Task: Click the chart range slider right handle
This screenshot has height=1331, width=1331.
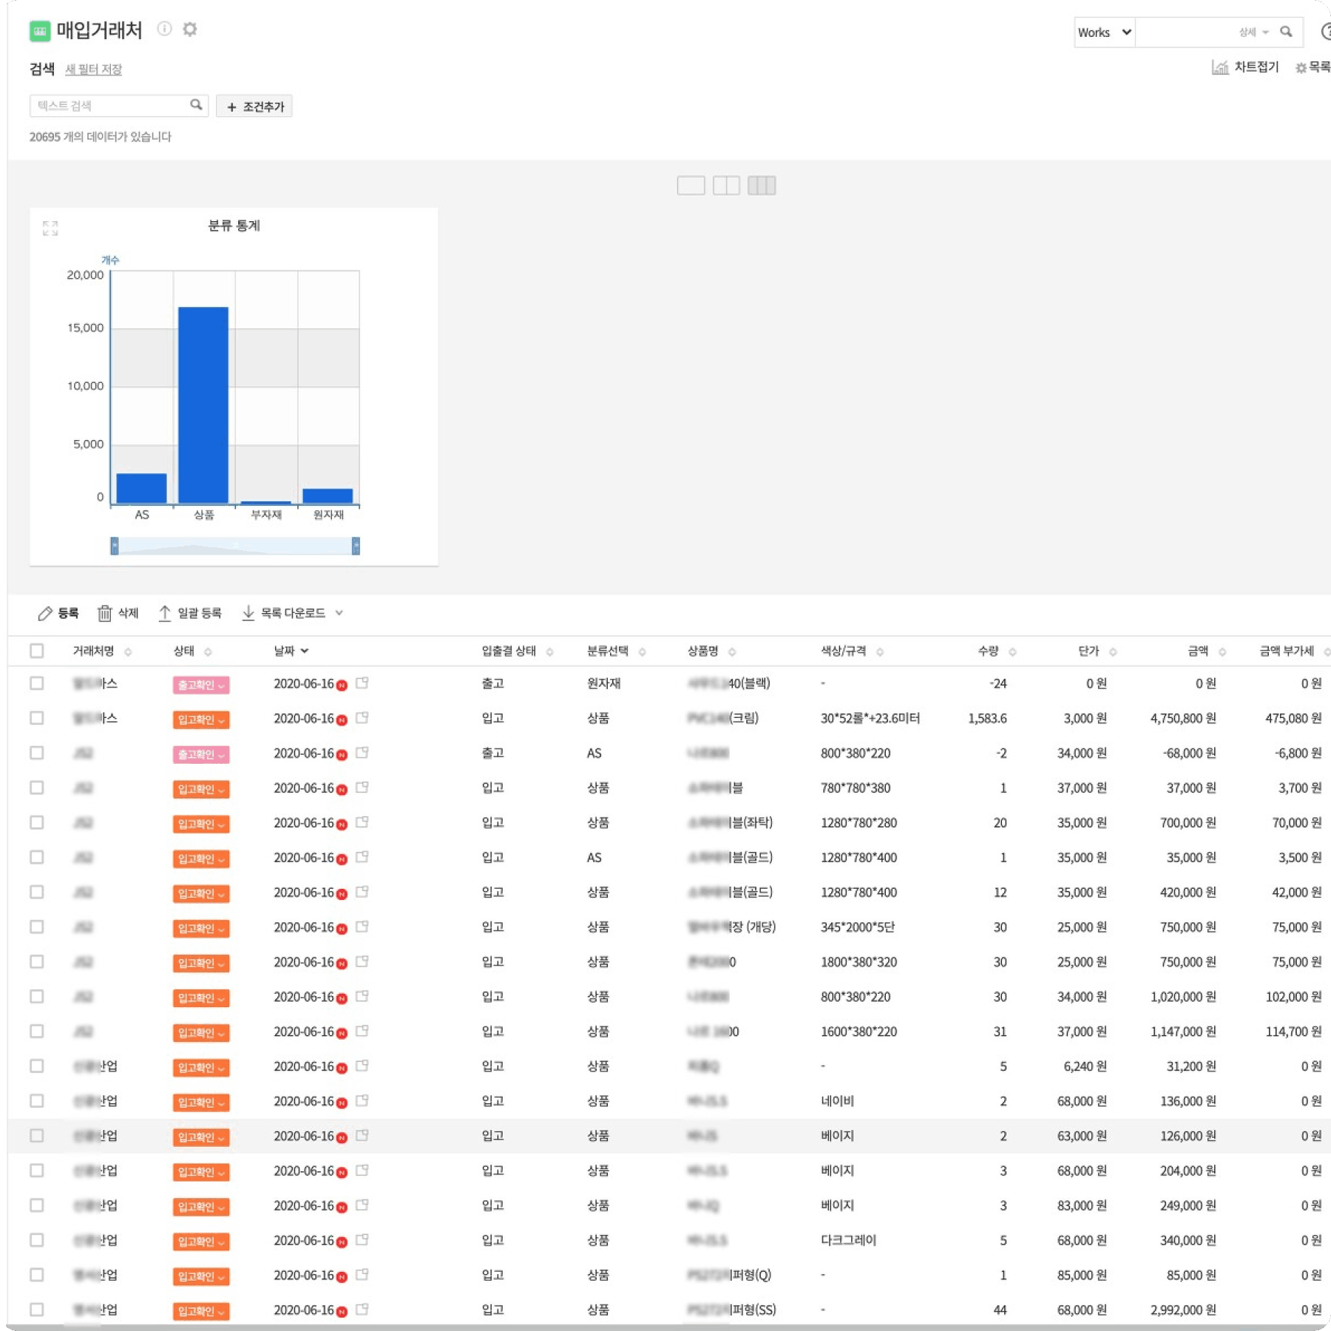Action: tap(356, 546)
